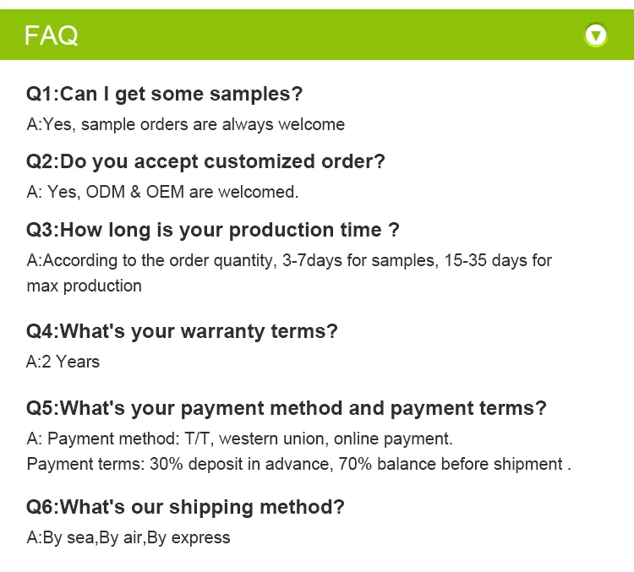Click the green FAQ header bar
Viewport: 634px width, 572px height.
(x=317, y=35)
